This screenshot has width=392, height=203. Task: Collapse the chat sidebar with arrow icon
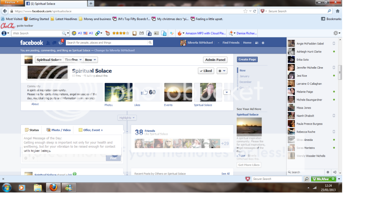[x=334, y=172]
